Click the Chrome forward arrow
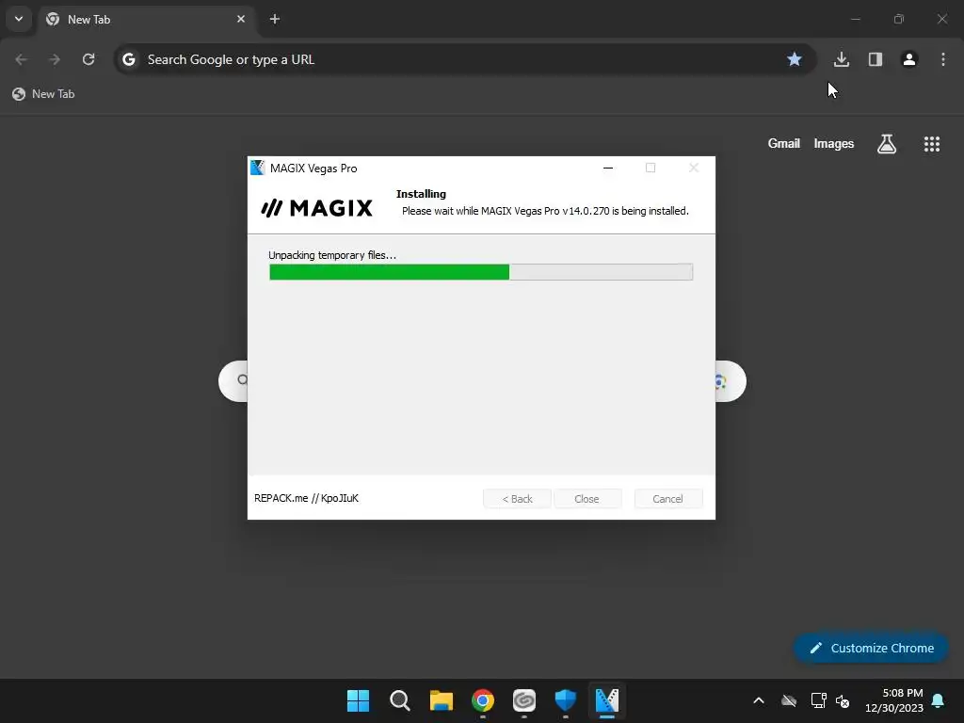This screenshot has width=964, height=723. point(55,59)
